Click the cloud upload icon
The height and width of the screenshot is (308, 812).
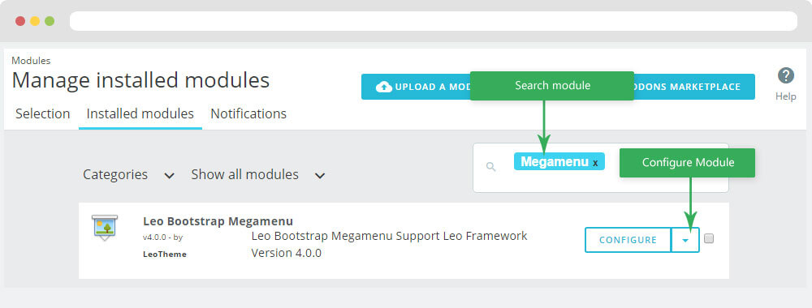pyautogui.click(x=384, y=87)
